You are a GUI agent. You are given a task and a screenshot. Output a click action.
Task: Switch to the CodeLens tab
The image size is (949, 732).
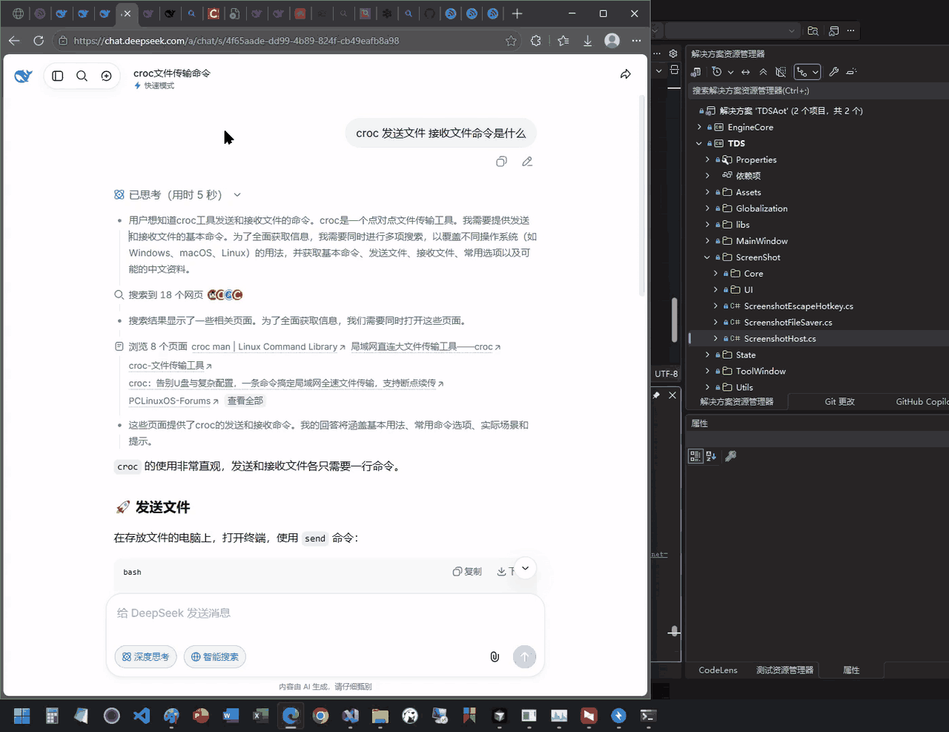[x=718, y=670]
